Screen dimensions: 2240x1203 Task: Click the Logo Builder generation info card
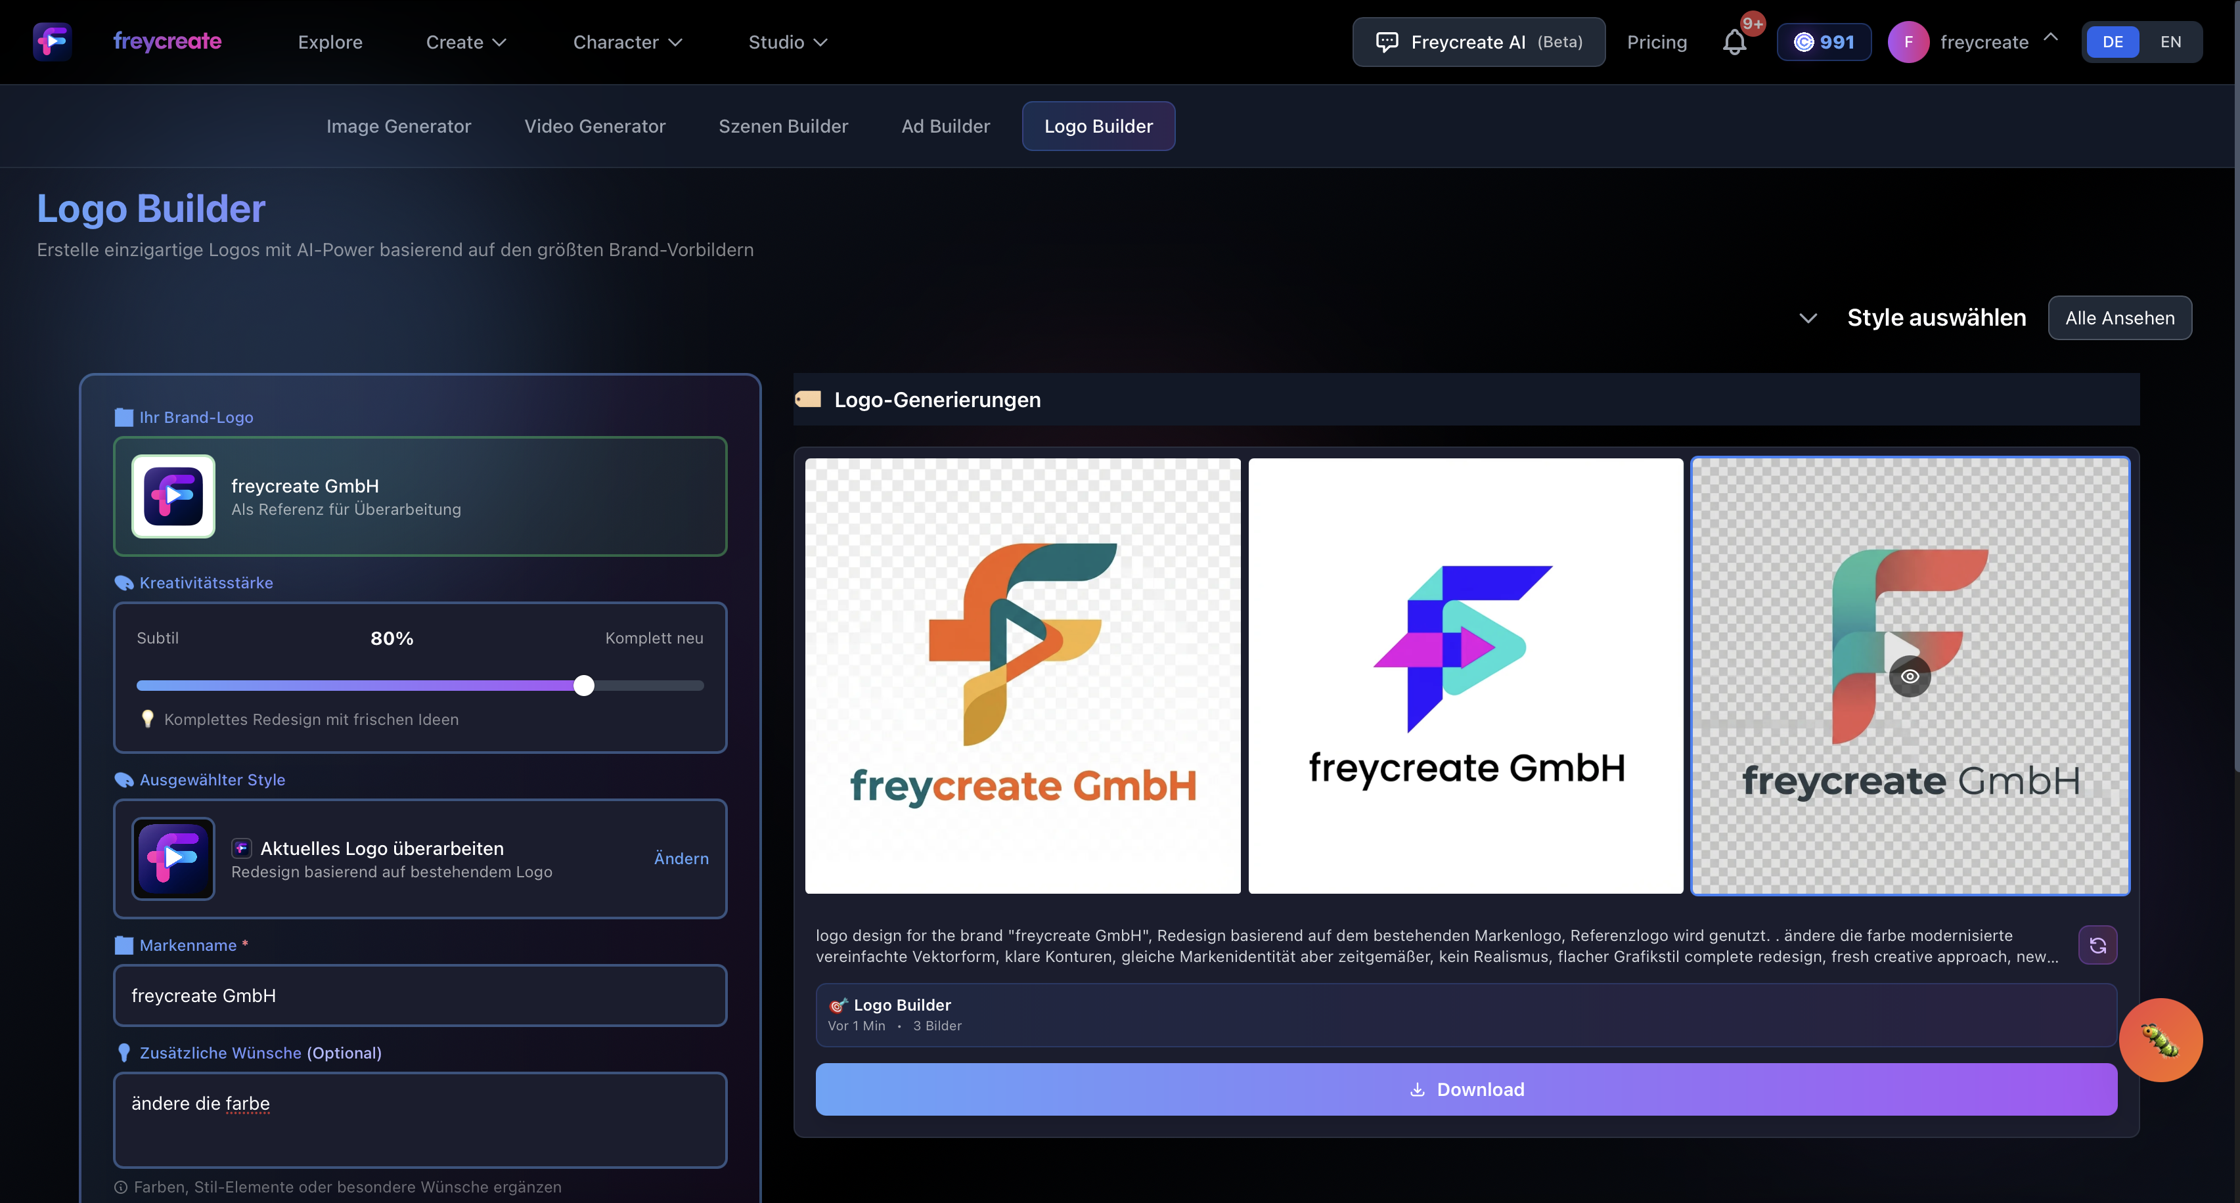click(1466, 1015)
